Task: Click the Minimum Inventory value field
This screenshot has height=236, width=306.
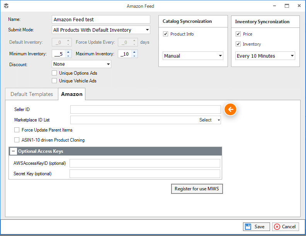Action: pyautogui.click(x=59, y=54)
